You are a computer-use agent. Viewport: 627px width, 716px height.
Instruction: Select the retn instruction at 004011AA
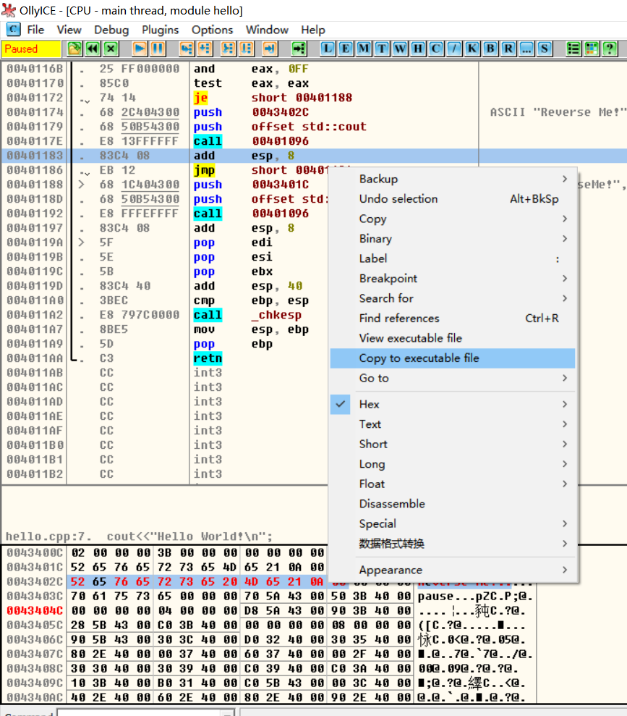208,358
